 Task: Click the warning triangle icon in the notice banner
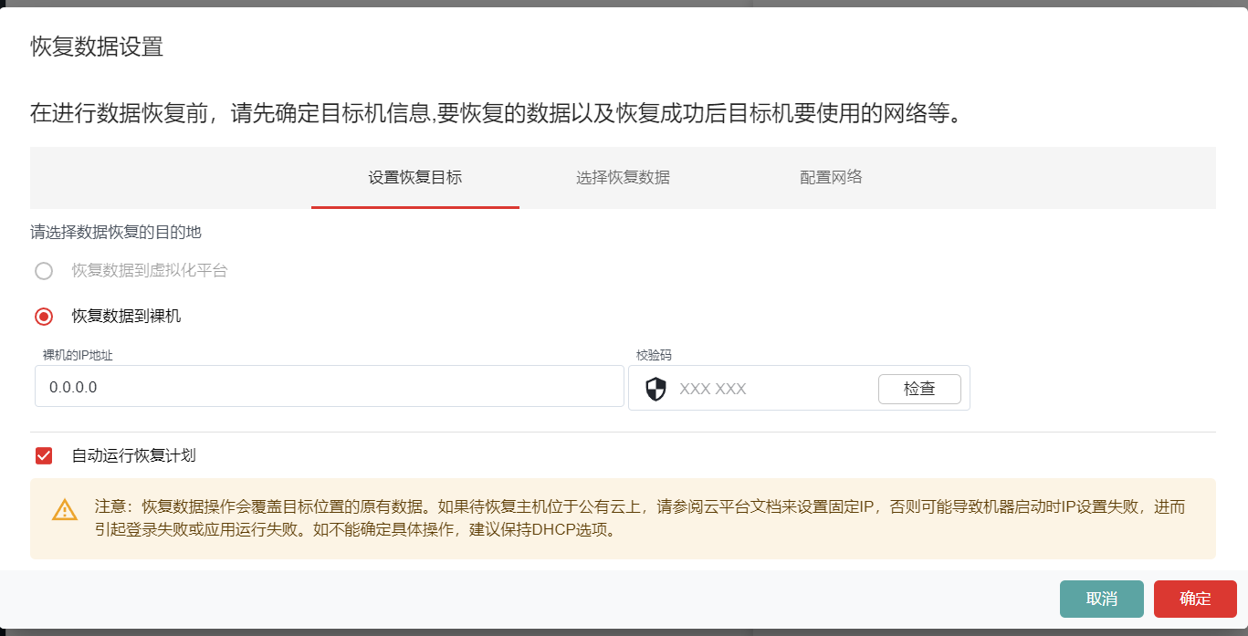click(64, 510)
